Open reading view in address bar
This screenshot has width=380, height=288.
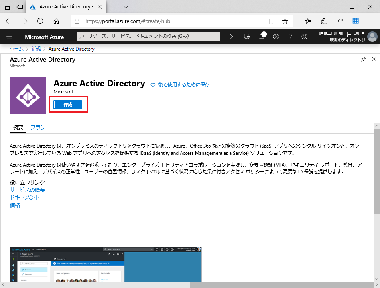(x=272, y=21)
